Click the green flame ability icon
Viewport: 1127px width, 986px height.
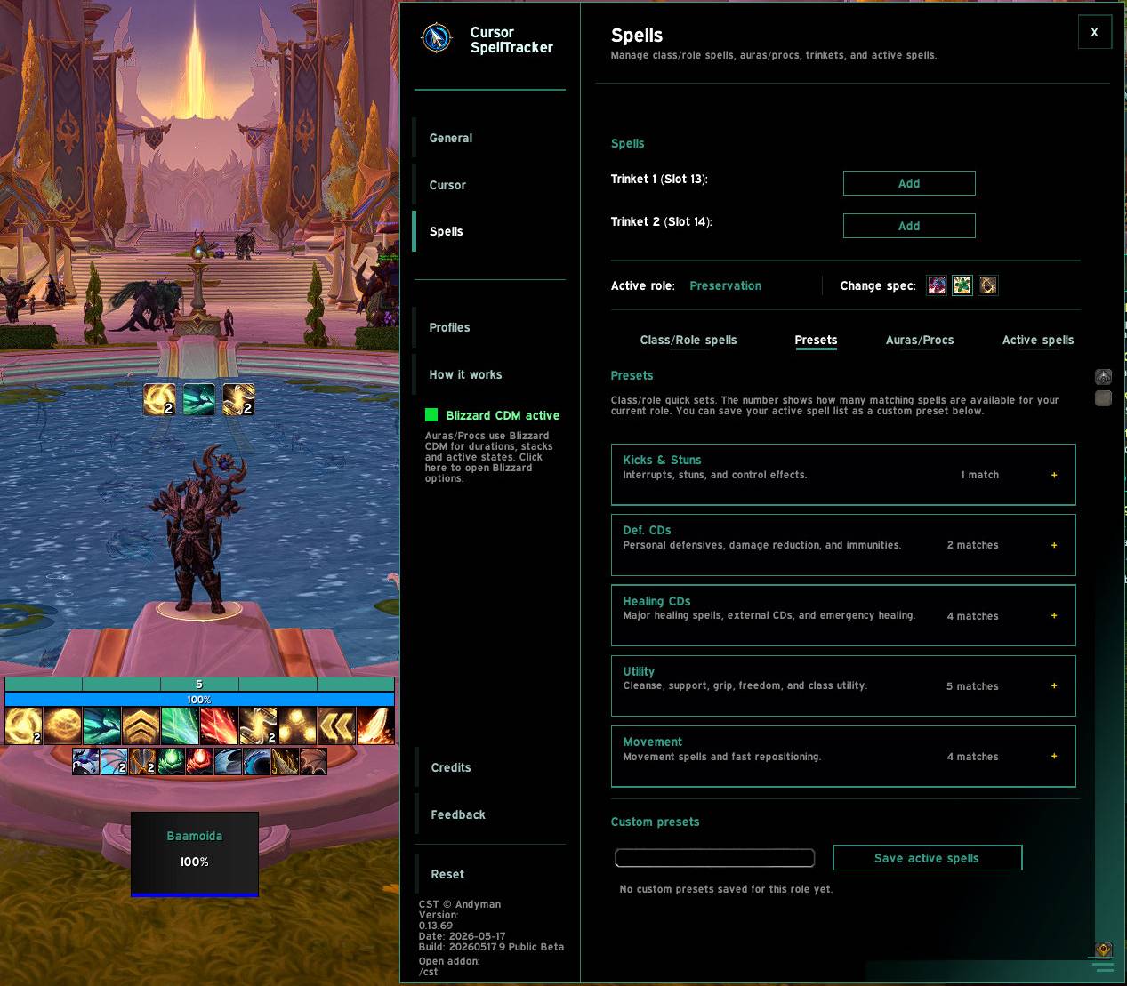point(171,762)
